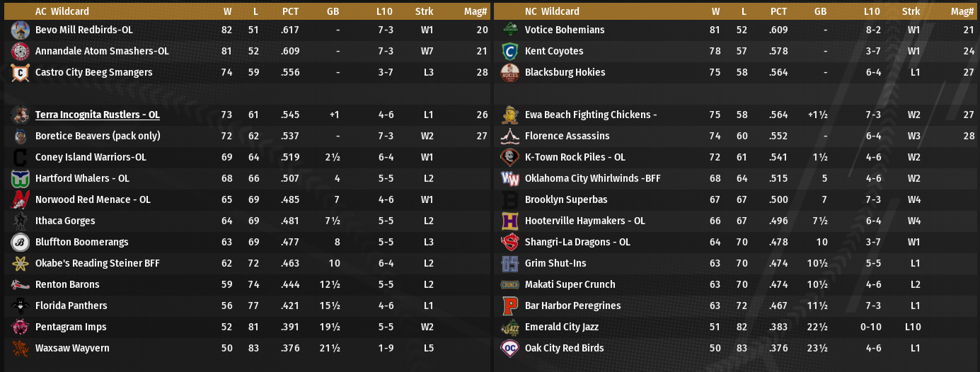This screenshot has width=980, height=372.
Task: Click the Hartford Whalers team logo
Action: (x=20, y=178)
